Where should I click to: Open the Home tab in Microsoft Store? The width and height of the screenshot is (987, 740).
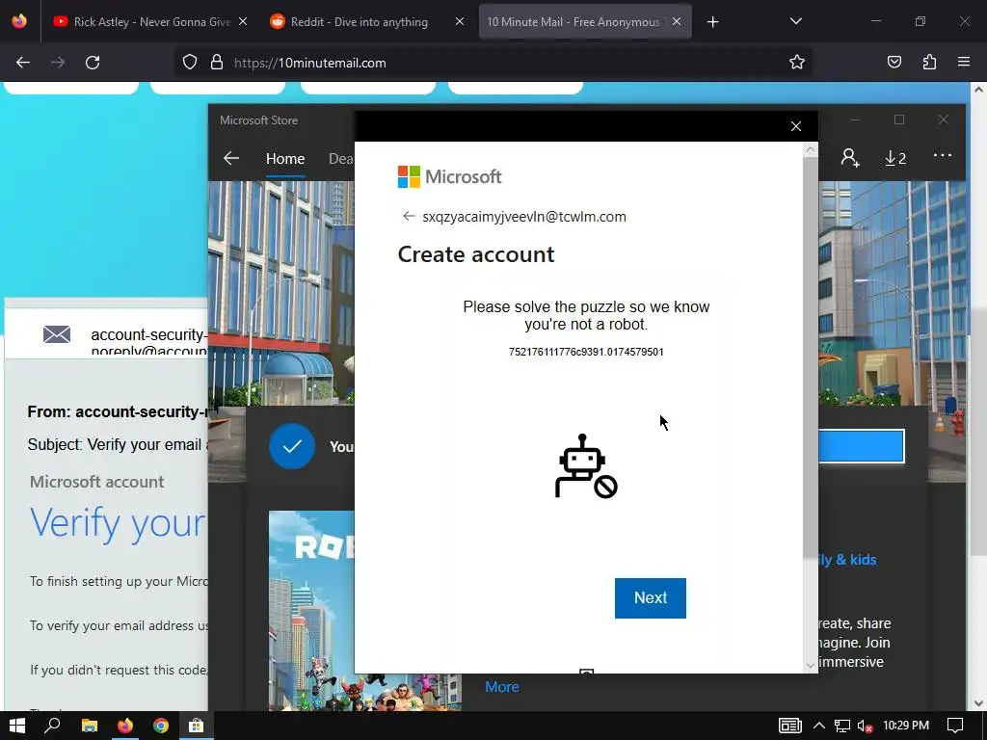(285, 159)
